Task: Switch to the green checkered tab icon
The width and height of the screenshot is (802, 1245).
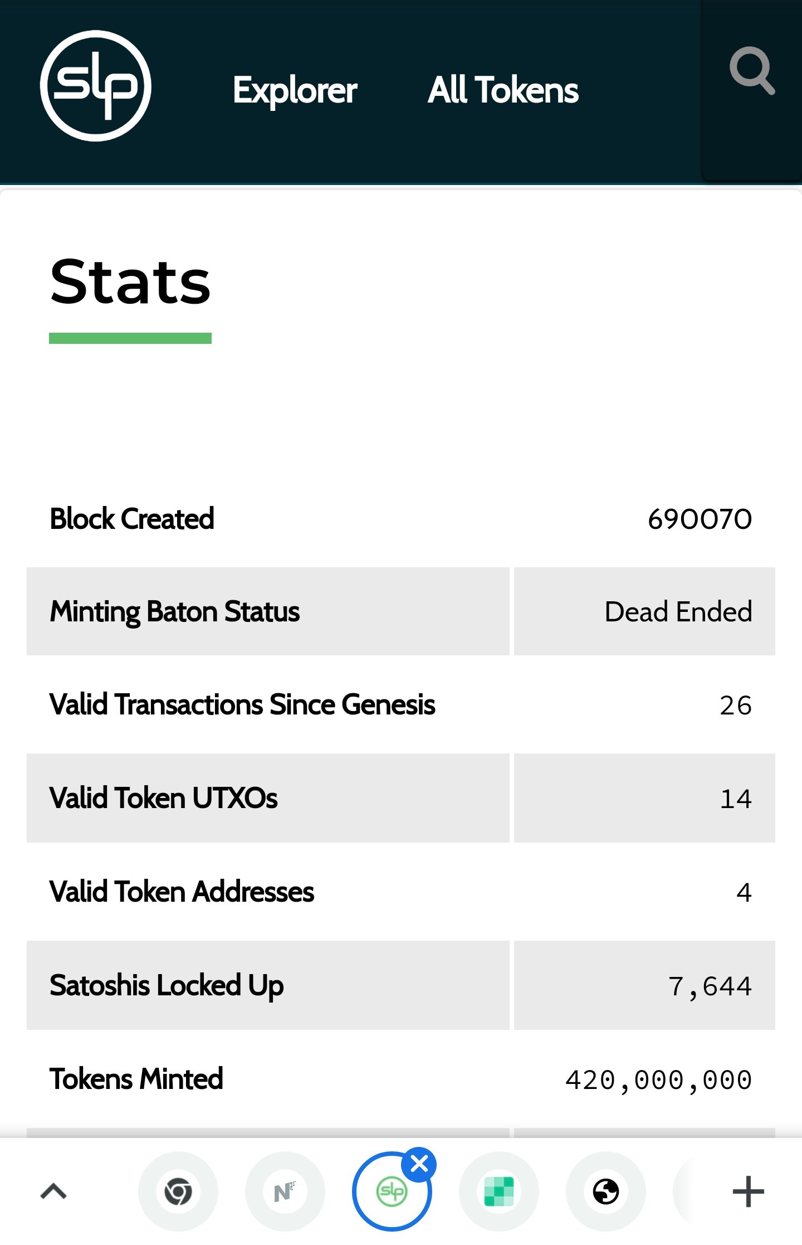Action: [499, 1191]
